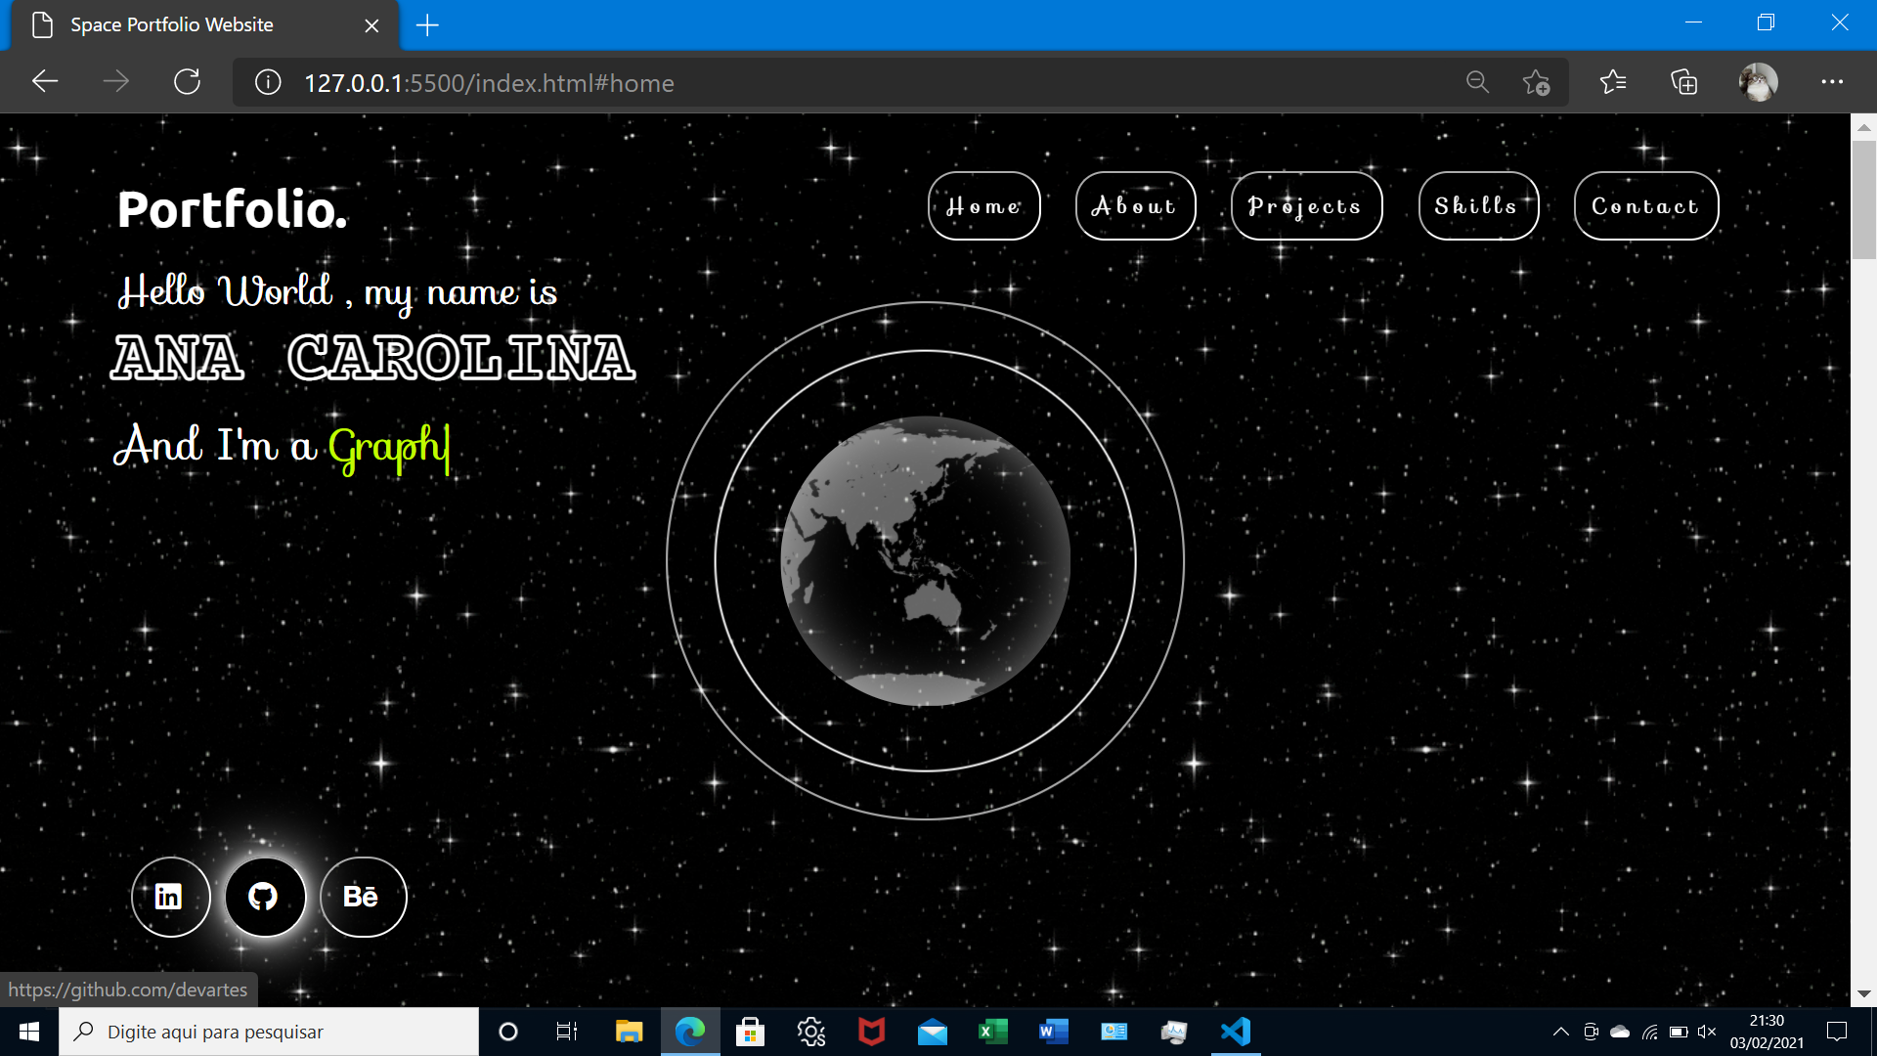
Task: Open Ana Carolina's LinkedIn profile icon
Action: click(x=170, y=897)
